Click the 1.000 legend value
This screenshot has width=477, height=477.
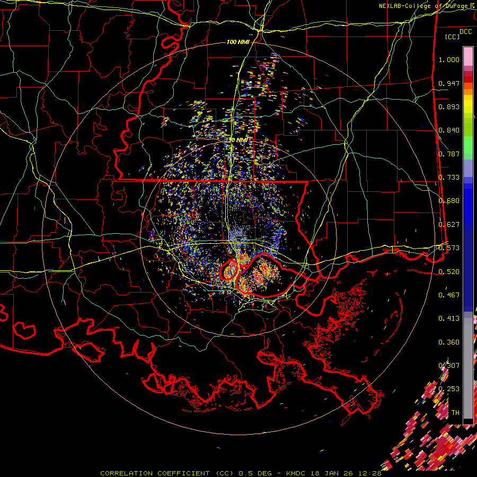449,59
